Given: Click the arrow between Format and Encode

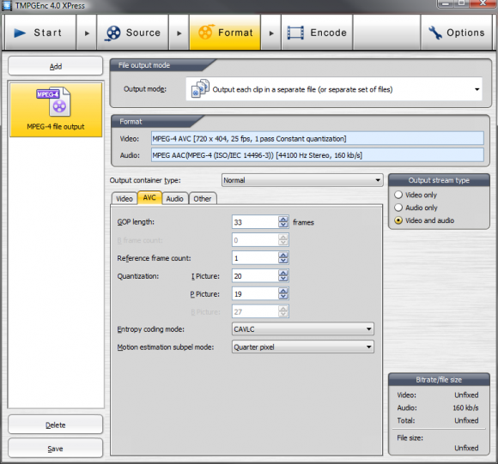Looking at the screenshot, I should pos(271,33).
